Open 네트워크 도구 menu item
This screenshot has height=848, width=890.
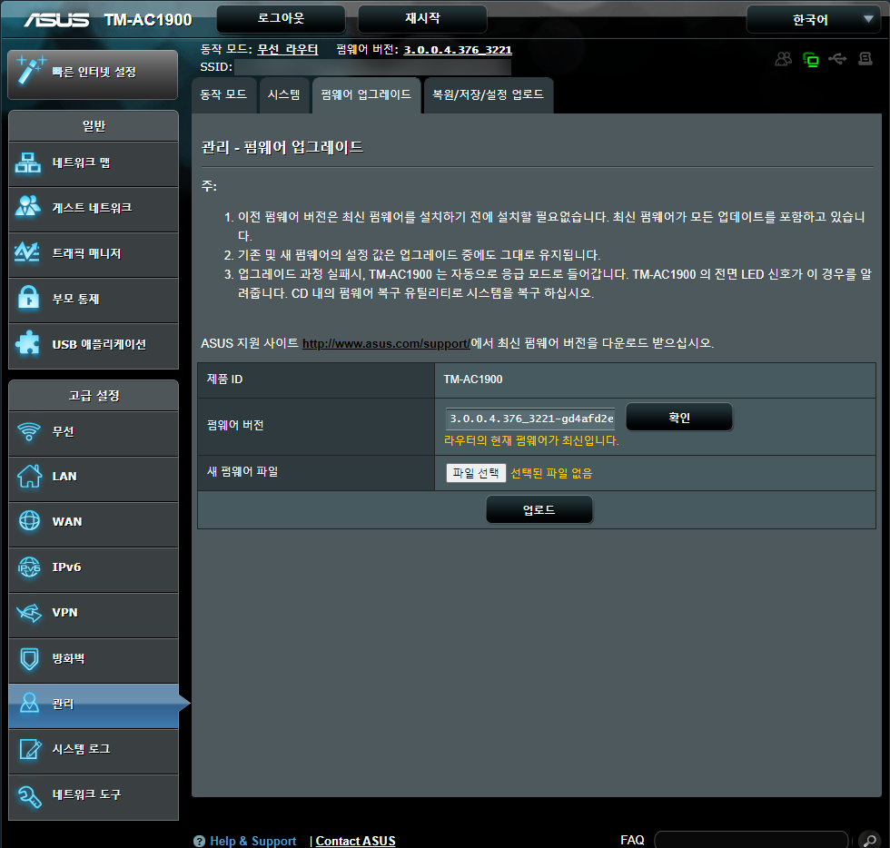pos(94,795)
